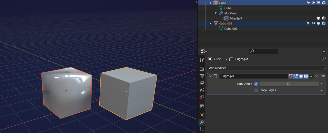
Task: Click the properties search field
Action: [263, 51]
